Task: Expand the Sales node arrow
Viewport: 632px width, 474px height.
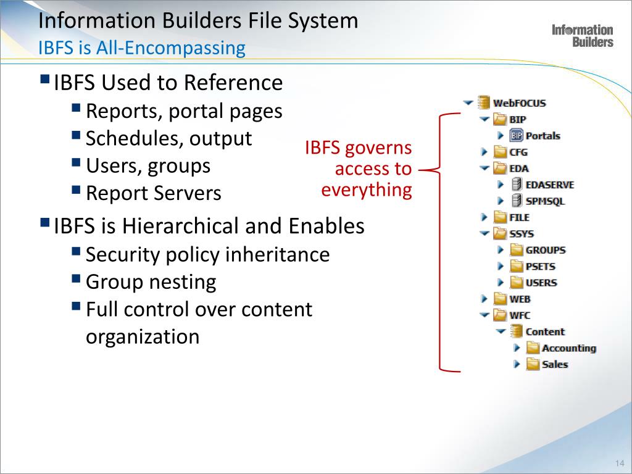Action: [517, 364]
